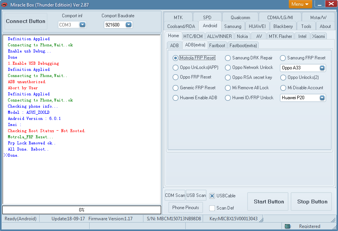Screen dimensions: 338x231
Task: Switch to the SPD tab
Action: [207, 17]
